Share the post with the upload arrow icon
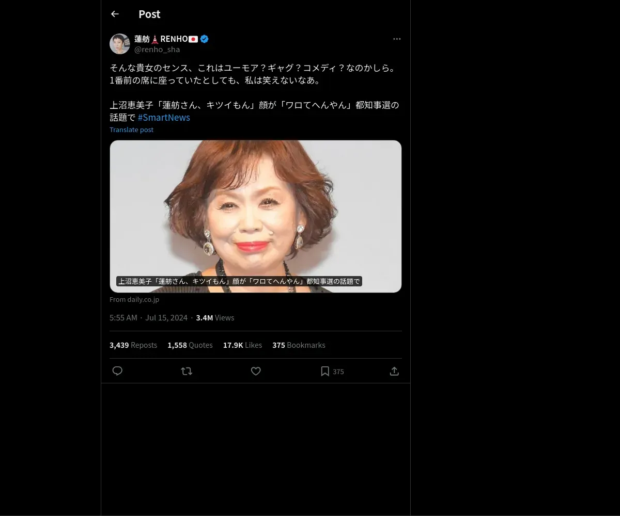This screenshot has width=620, height=516. click(394, 371)
